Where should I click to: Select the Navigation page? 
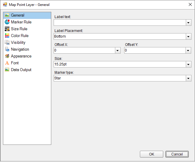click(20, 49)
